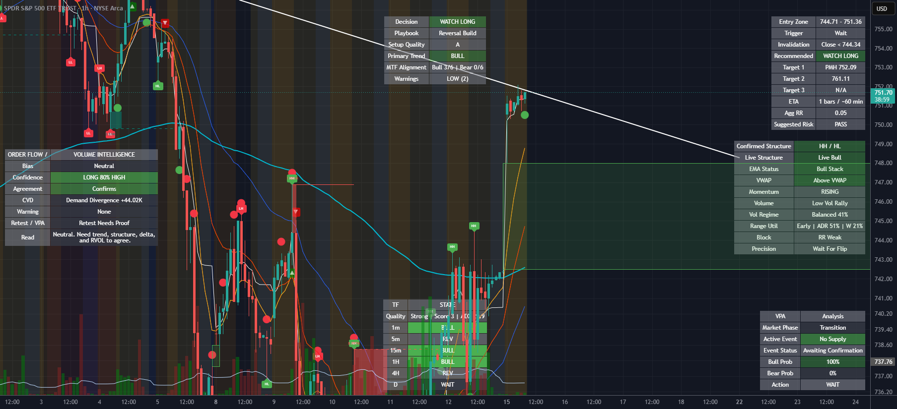Screen dimensions: 897x409
Task: Click the 5m timeframe row label
Action: tap(395, 339)
